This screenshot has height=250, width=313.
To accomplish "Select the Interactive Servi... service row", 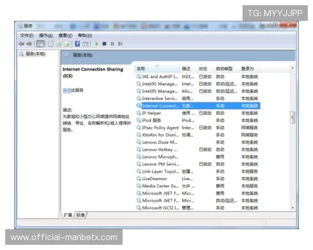I will pos(198,98).
